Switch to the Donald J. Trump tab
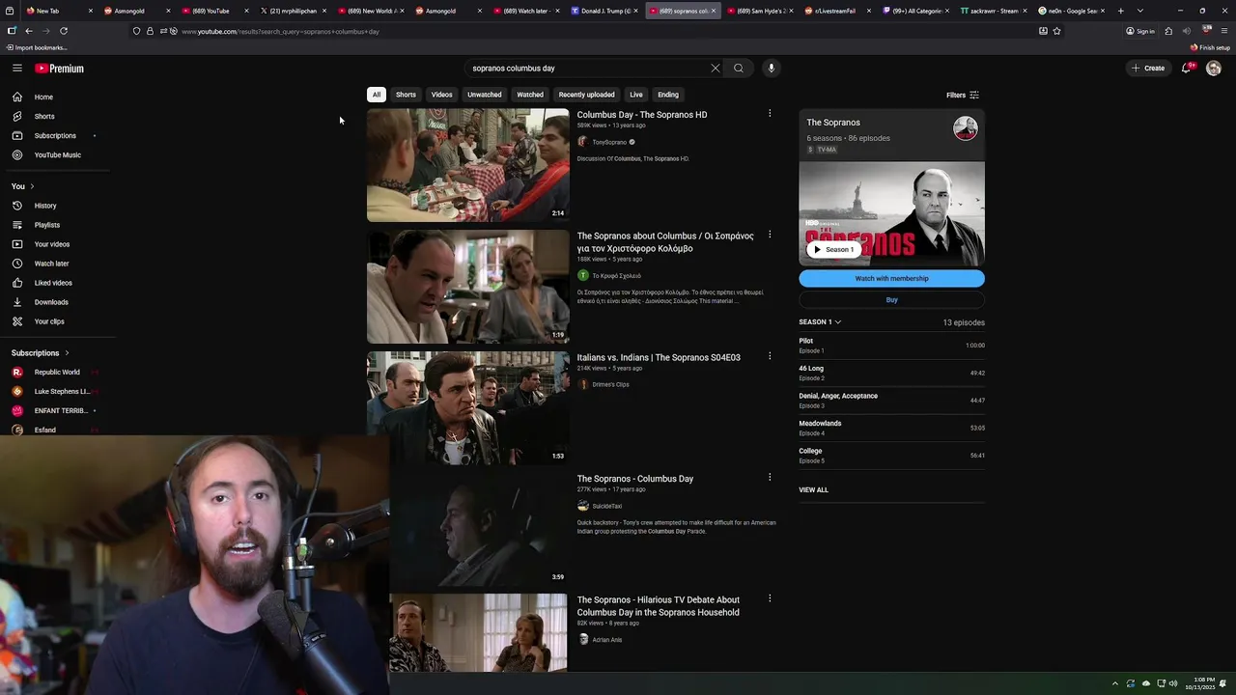This screenshot has height=695, width=1236. click(605, 11)
